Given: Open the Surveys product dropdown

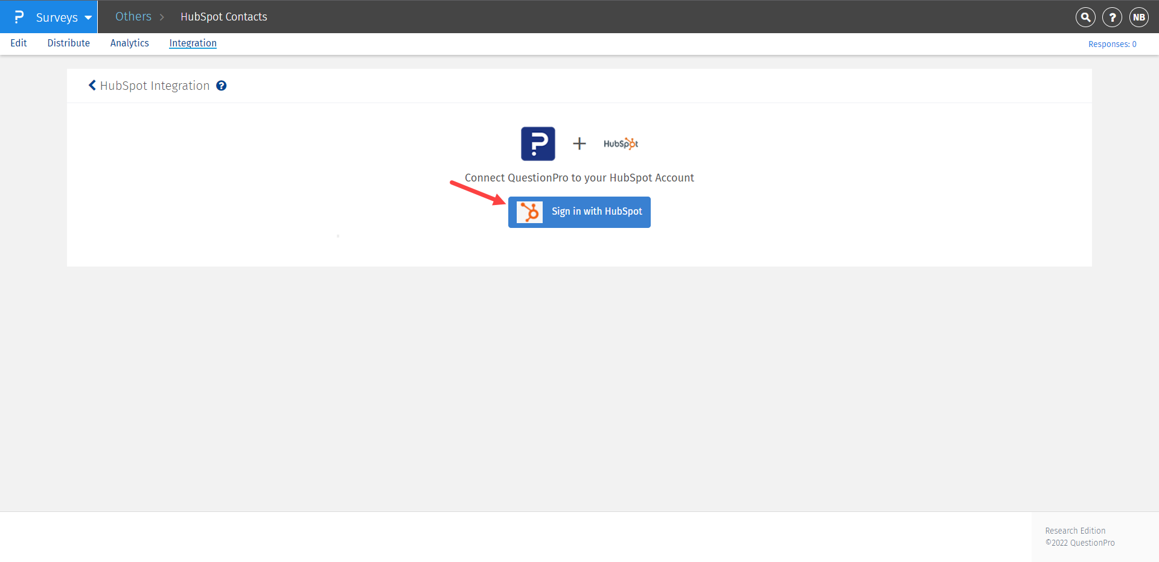Looking at the screenshot, I should [63, 17].
